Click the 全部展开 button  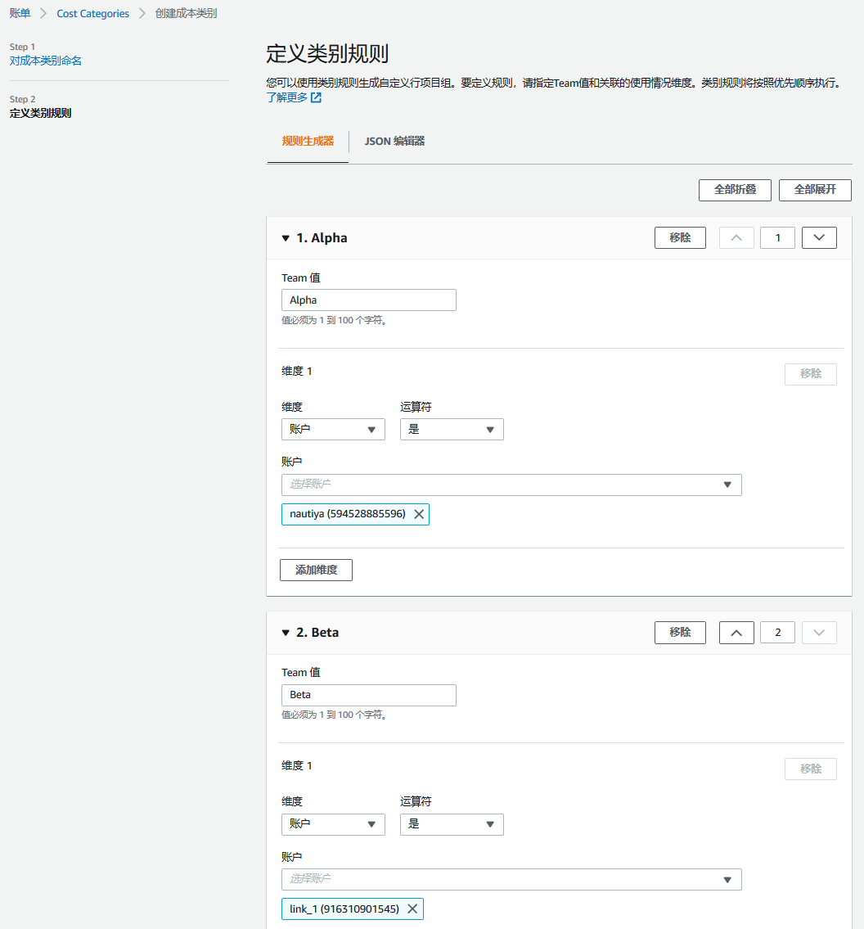click(815, 190)
